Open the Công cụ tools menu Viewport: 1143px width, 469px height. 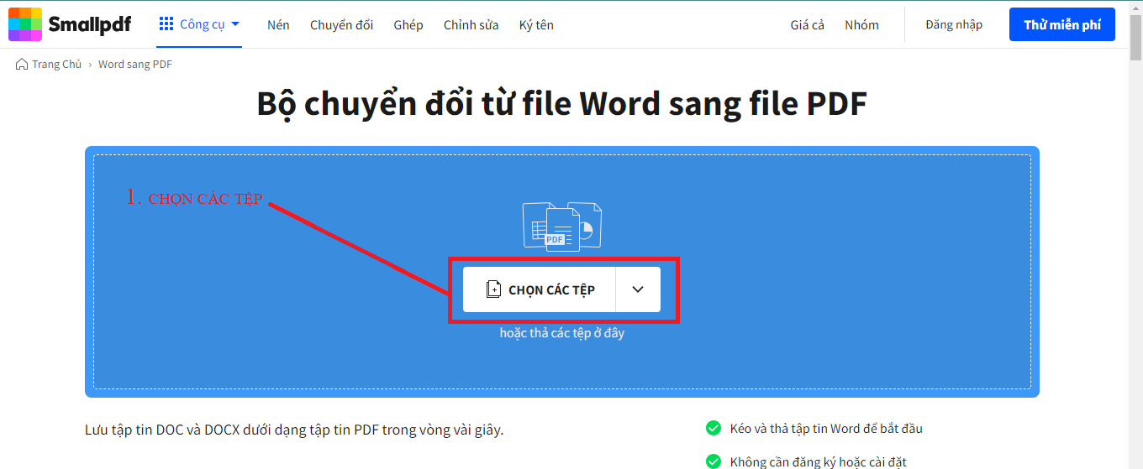[x=200, y=24]
